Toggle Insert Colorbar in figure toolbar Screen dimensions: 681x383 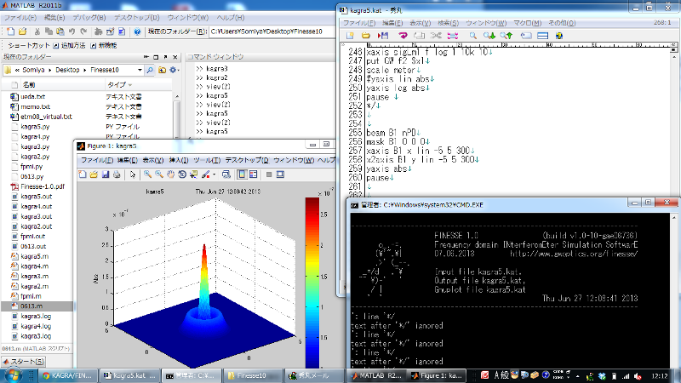click(x=242, y=174)
